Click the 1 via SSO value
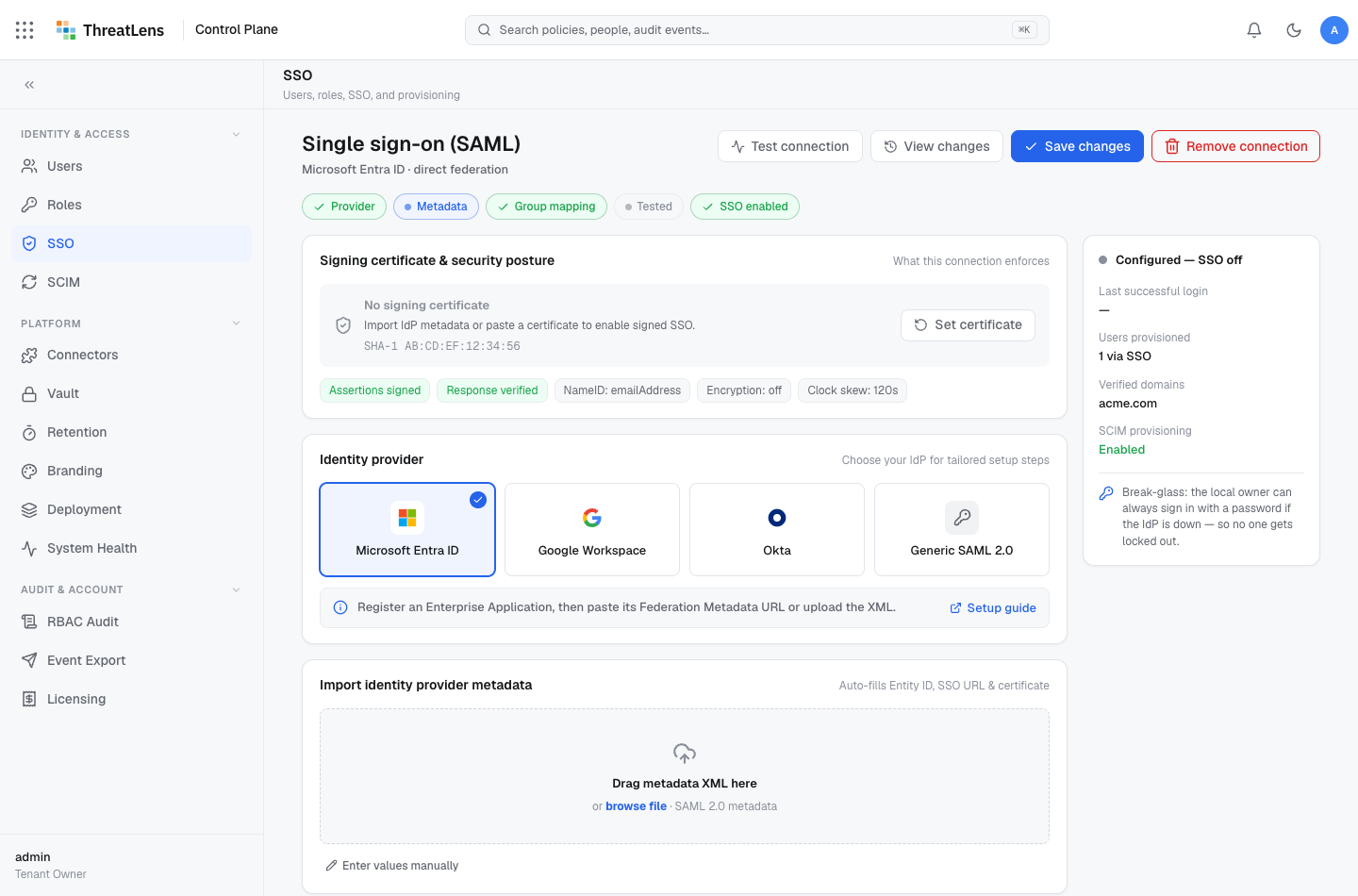The image size is (1358, 896). pos(1125,357)
